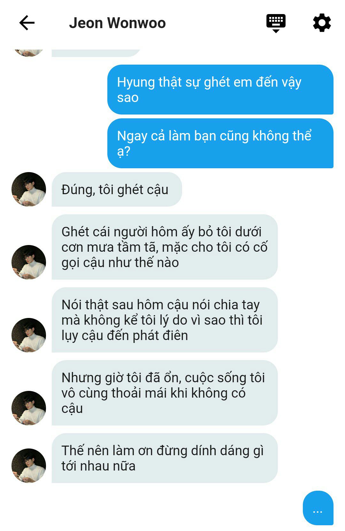Tap the avatar beside "Ghét cái người hôm ấy" message
345x531 pixels.
tap(29, 262)
